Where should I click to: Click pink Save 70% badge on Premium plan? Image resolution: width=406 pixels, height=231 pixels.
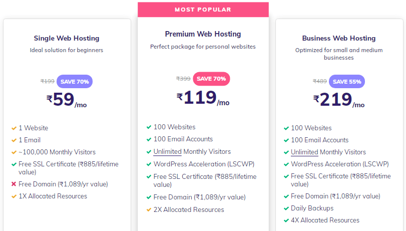(x=211, y=79)
